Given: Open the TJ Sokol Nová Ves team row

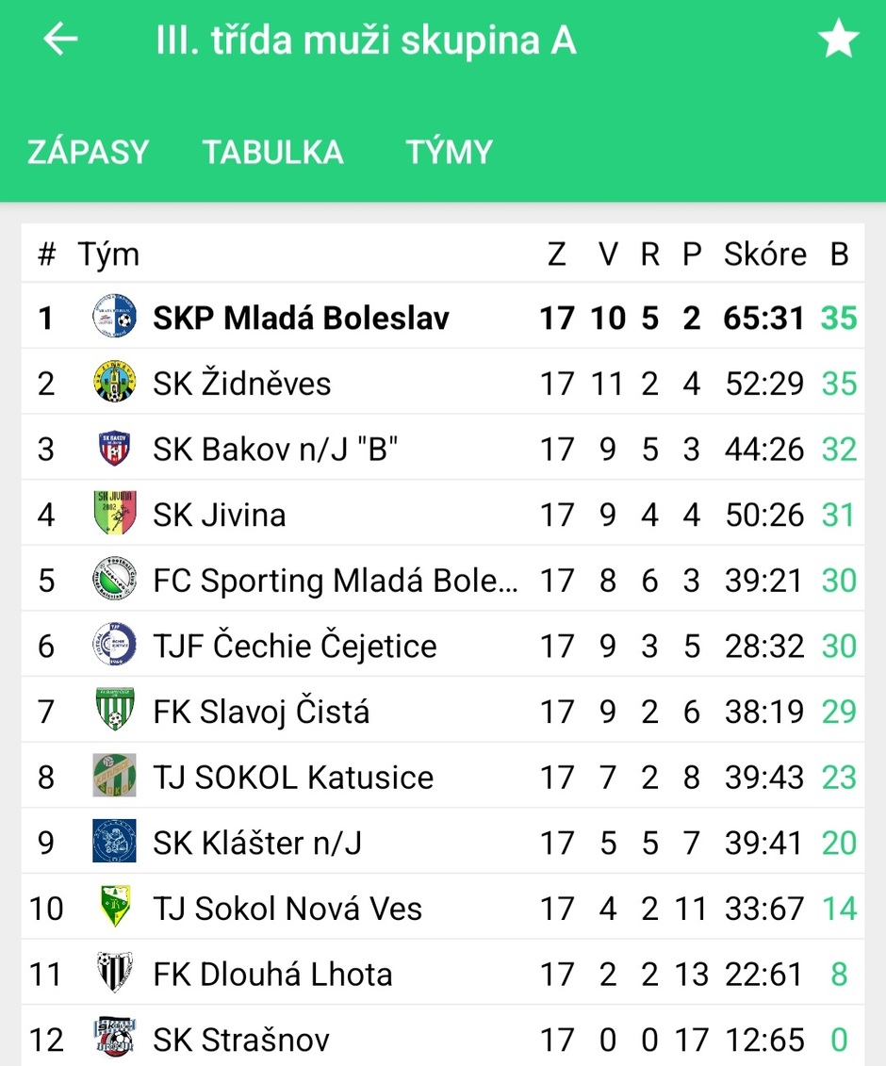Looking at the screenshot, I should tap(443, 909).
